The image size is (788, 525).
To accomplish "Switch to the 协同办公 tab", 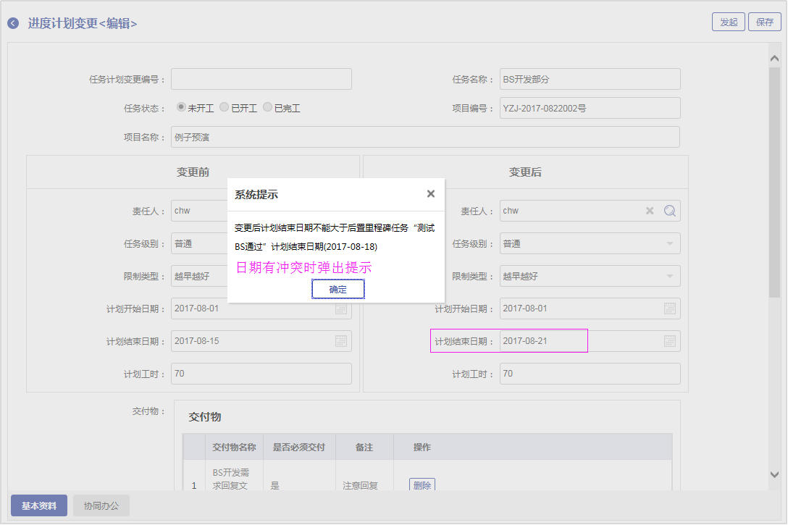I will (x=101, y=505).
